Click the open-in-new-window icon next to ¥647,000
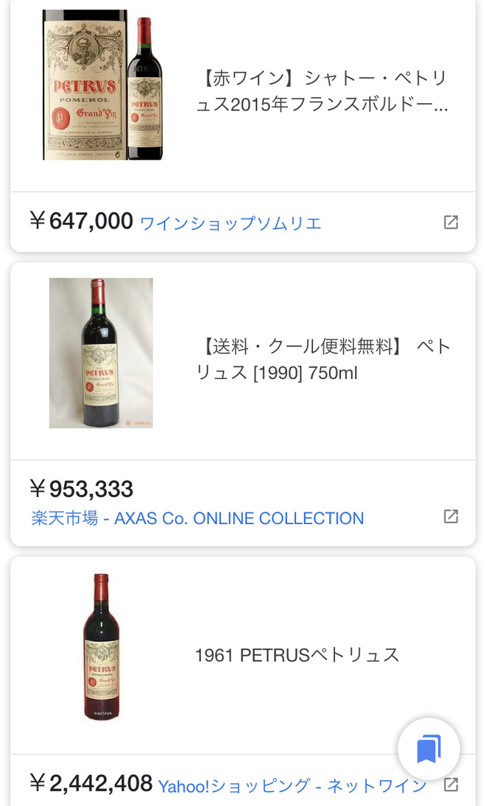The width and height of the screenshot is (486, 806). (450, 222)
